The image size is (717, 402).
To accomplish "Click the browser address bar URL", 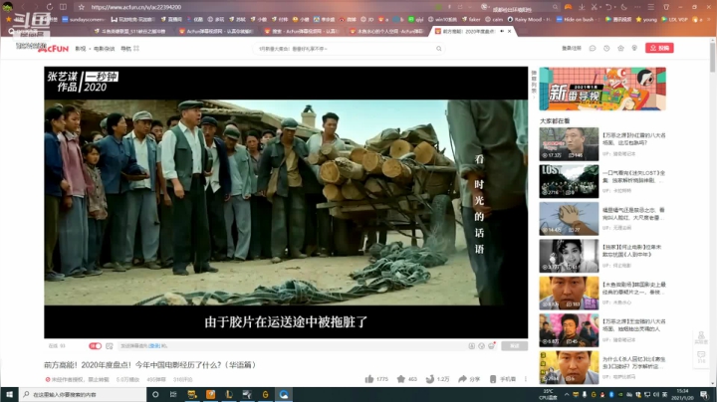I will point(136,7).
